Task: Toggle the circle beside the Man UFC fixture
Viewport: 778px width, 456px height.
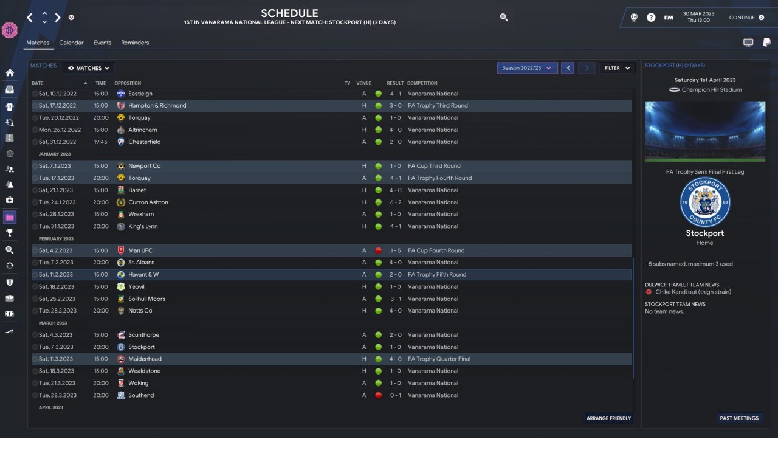Action: coord(35,250)
